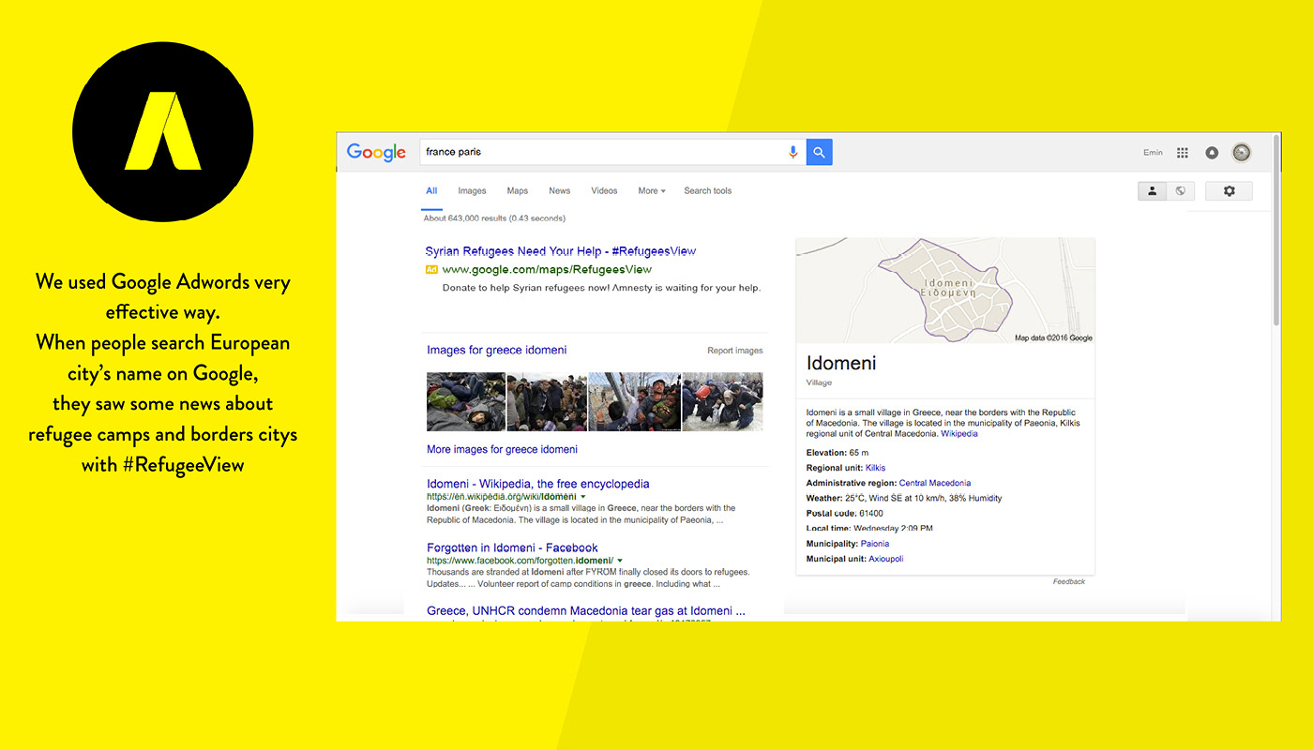The image size is (1313, 750).
Task: Expand the Facebook result URL dropdown arrow
Action: click(621, 560)
